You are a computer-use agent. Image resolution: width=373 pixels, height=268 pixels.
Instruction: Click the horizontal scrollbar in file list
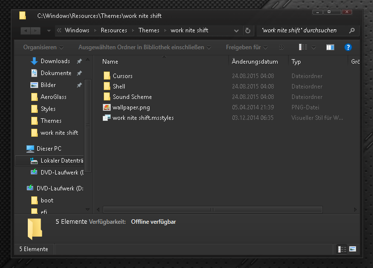[x=209, y=210]
